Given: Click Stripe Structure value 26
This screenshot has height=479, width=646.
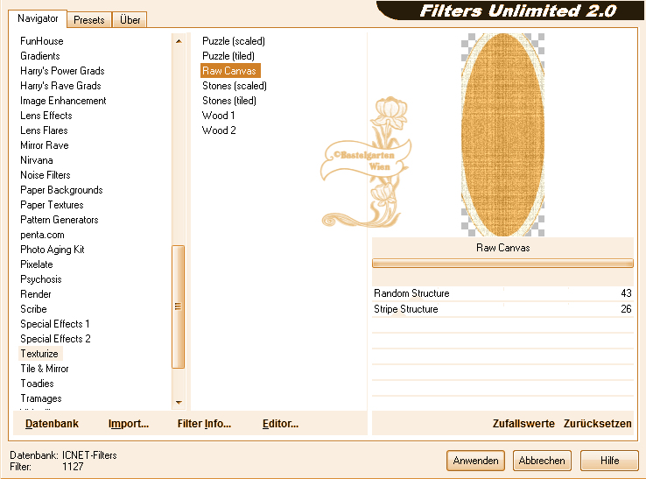Looking at the screenshot, I should tap(626, 309).
